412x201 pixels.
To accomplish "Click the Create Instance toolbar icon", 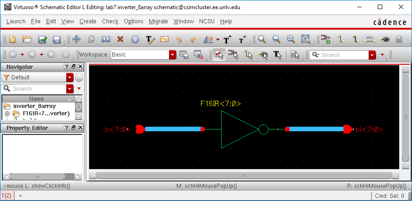I will [x=325, y=40].
